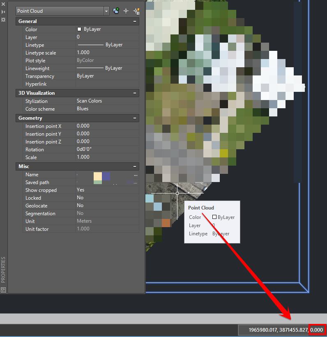Edit Insertion point Y value
The width and height of the screenshot is (327, 337).
click(107, 134)
